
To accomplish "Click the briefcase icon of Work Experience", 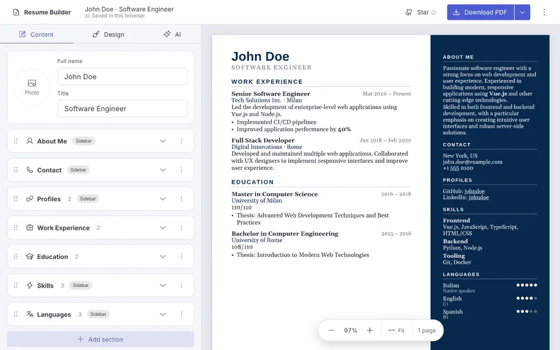I will coord(30,228).
